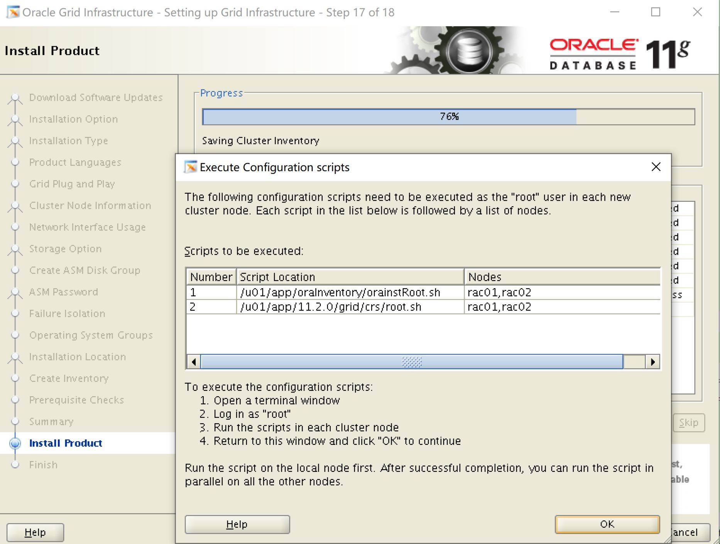Click the Saving Cluster Inventory status text
This screenshot has width=720, height=544.
[260, 141]
